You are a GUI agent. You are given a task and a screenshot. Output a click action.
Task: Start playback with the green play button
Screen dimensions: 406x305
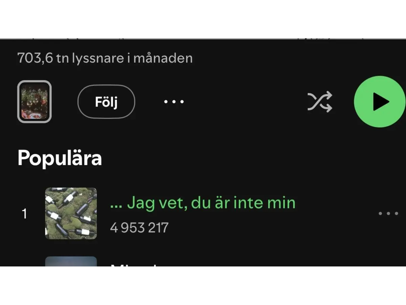(x=380, y=101)
